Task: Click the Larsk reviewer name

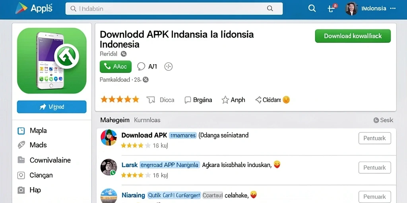Action: pyautogui.click(x=129, y=165)
